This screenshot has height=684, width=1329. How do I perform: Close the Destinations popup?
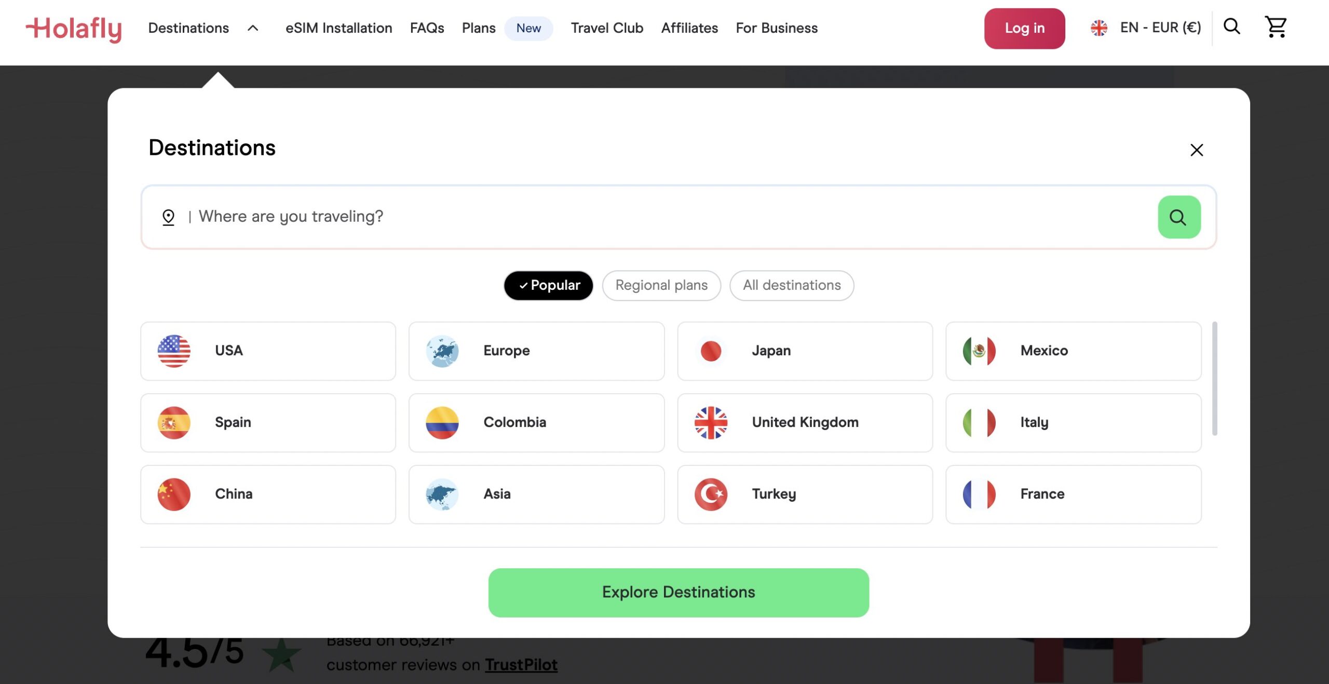click(x=1197, y=150)
